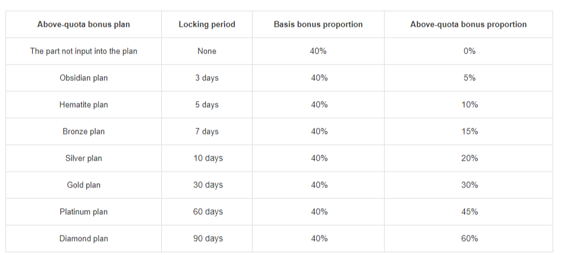Click the 'None' locking period cell
Image resolution: width=569 pixels, height=255 pixels.
coord(207,51)
